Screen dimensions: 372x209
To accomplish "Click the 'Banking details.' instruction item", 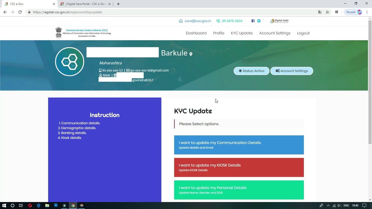I will pos(74,133).
